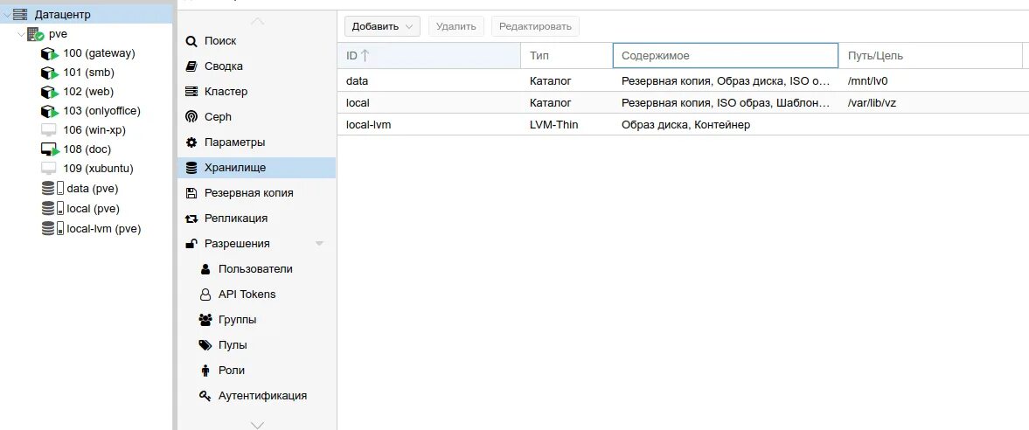Click the Authentication key icon
Viewport: 1029px width, 430px height.
click(x=205, y=396)
